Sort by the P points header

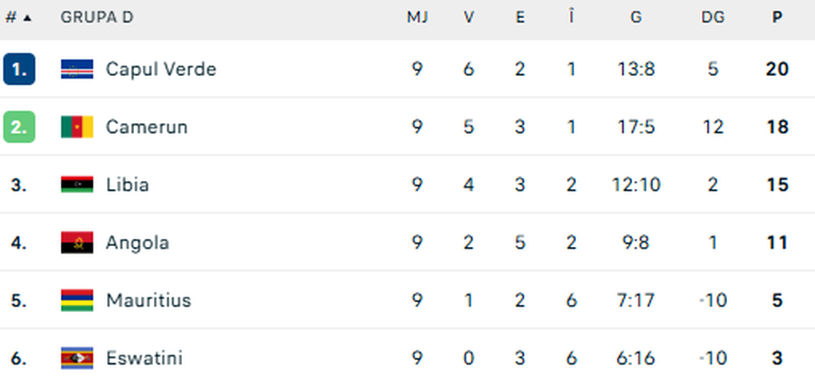tap(777, 17)
